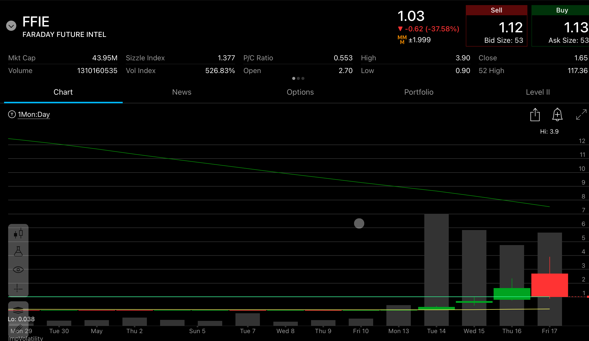This screenshot has height=341, width=589.
Task: Tap the quote details page indicator dots
Action: [x=298, y=78]
